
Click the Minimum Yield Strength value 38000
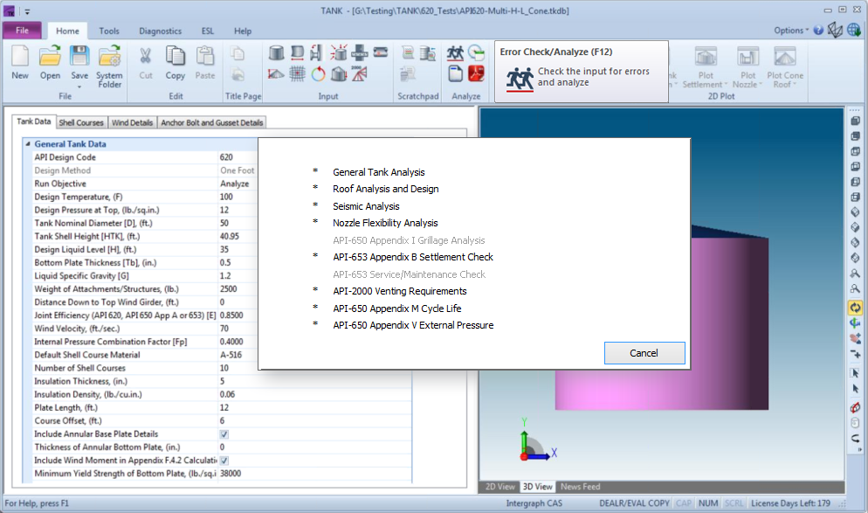click(x=315, y=474)
